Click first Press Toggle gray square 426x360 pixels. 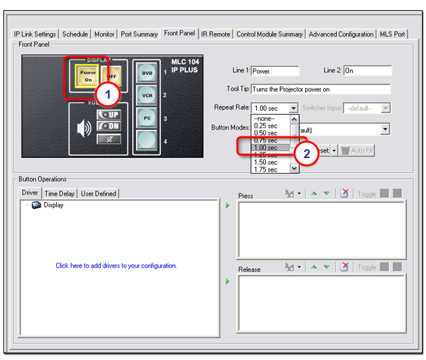coord(385,193)
